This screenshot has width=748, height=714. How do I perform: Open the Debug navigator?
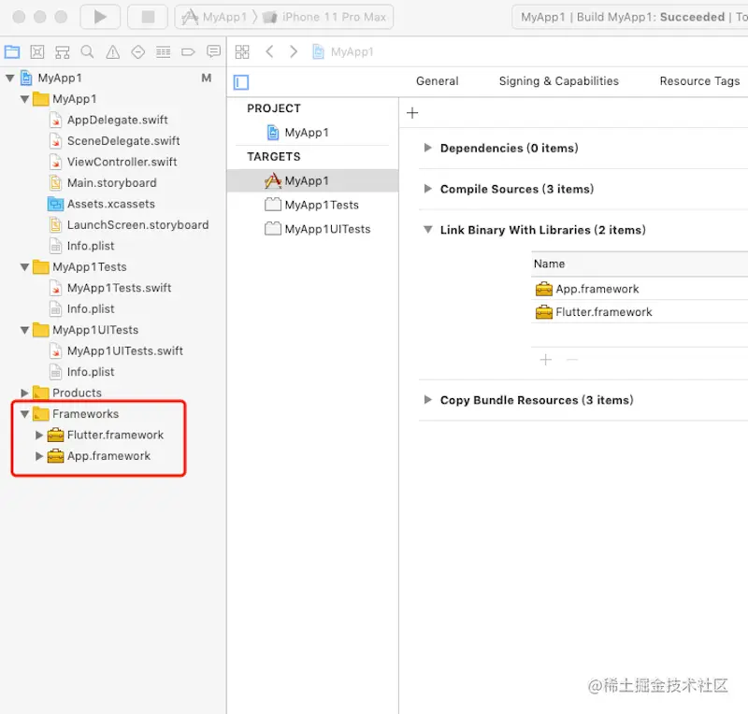point(163,52)
